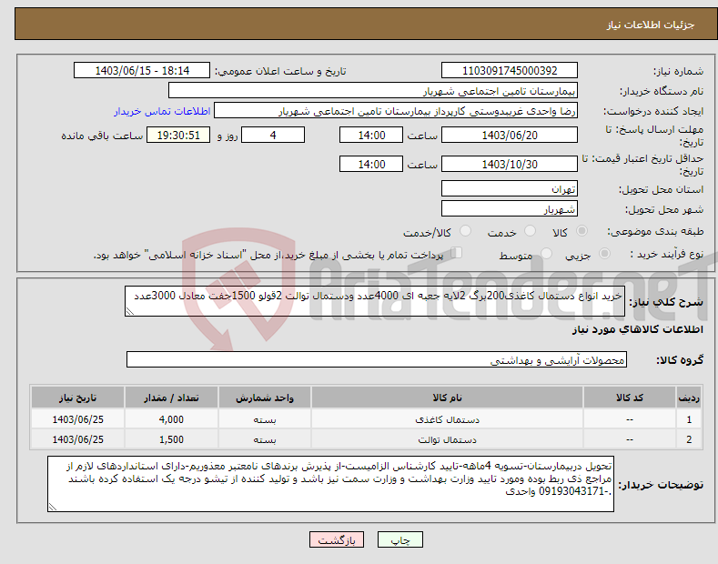
Task: Click the request creator name field
Action: pos(396,111)
